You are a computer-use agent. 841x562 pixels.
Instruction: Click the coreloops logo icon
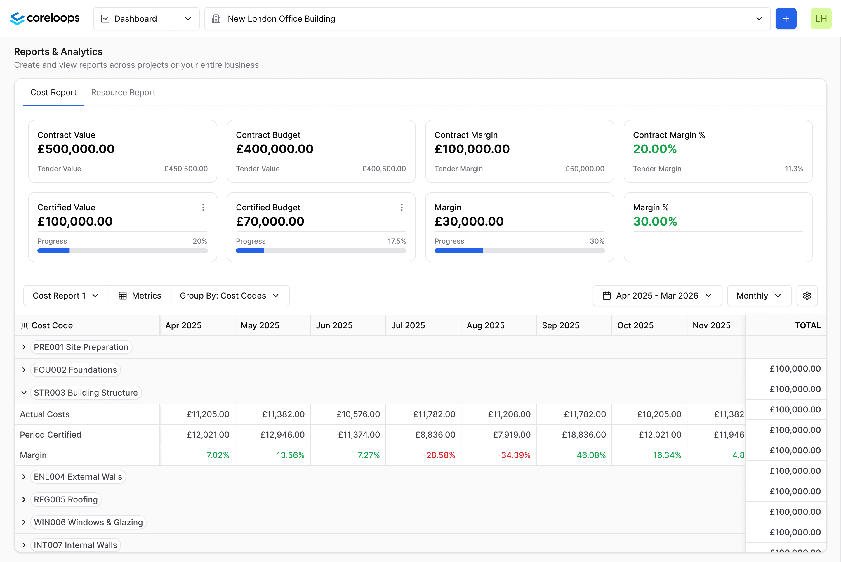17,19
